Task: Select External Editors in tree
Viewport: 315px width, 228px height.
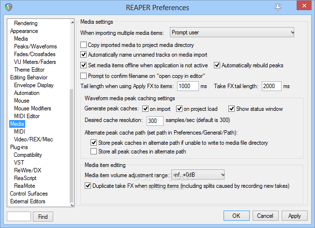Action: pyautogui.click(x=28, y=201)
